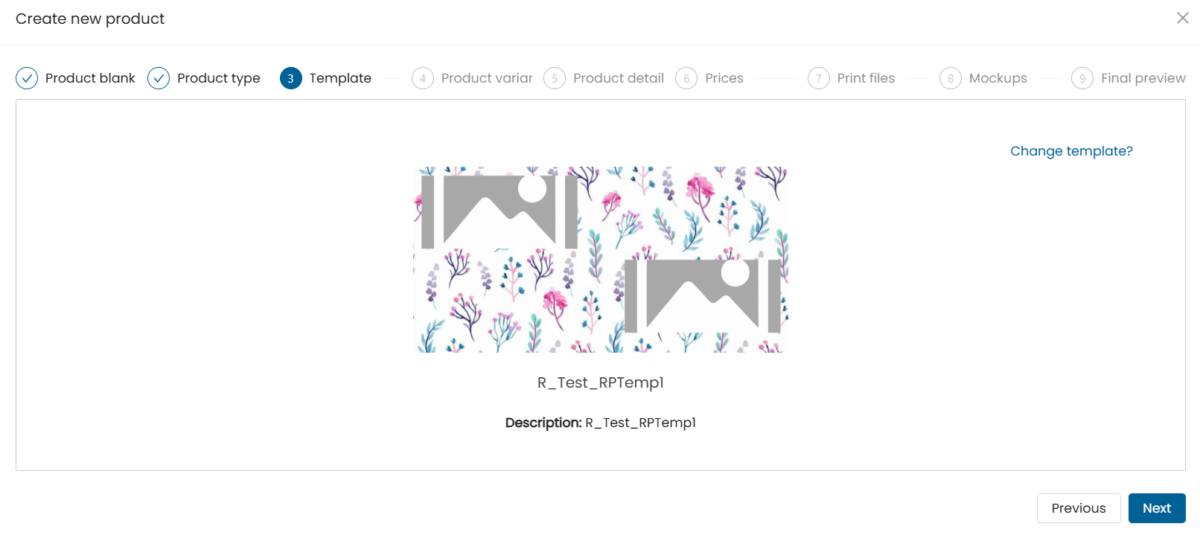Click the Product blank checkmark icon
The image size is (1200, 535).
(27, 78)
